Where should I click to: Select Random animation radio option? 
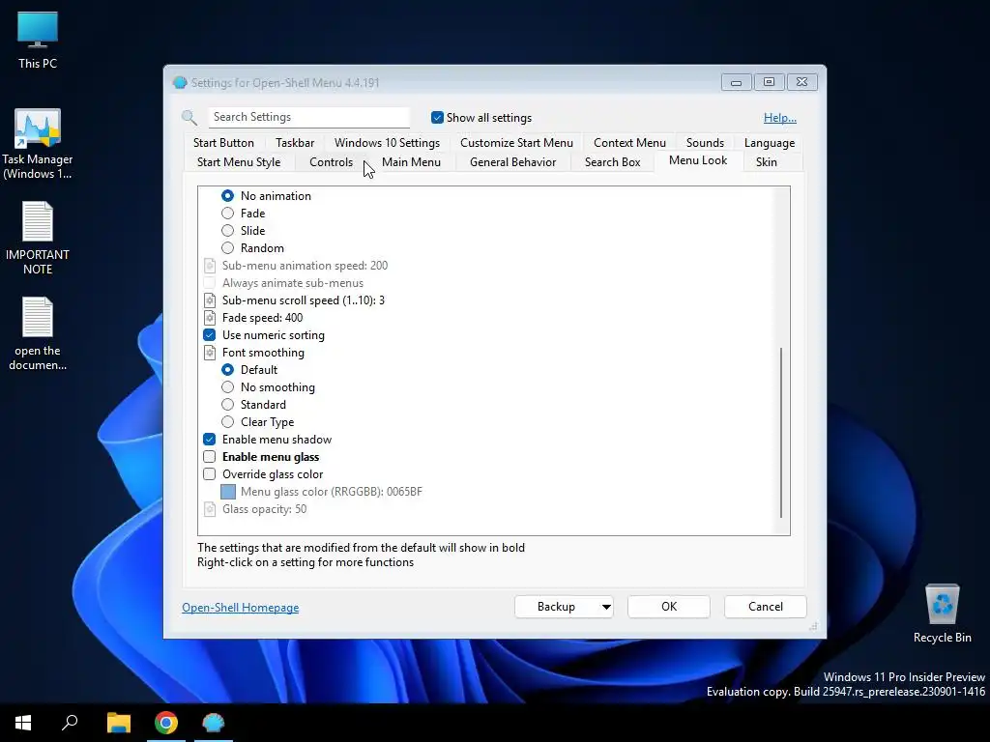[227, 248]
